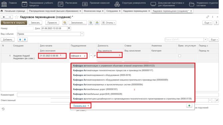Open the Расписание section
This screenshot has width=223, height=125.
click(67, 4)
